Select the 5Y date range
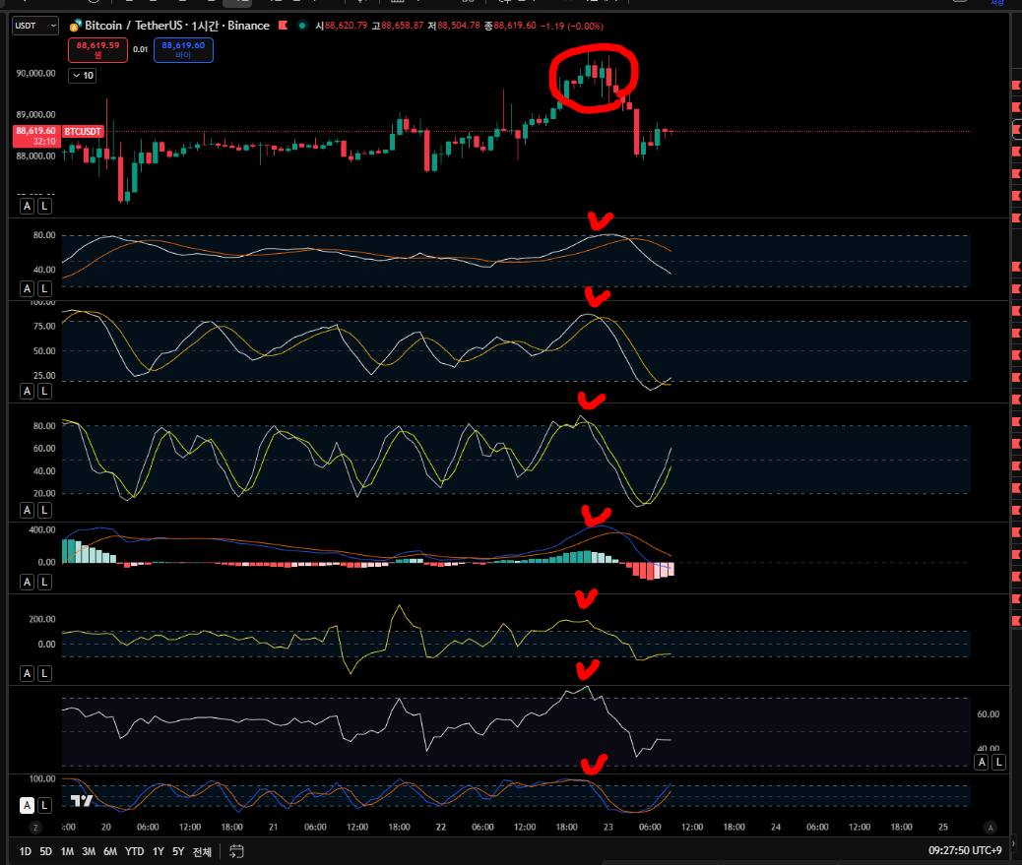The image size is (1022, 865). (x=178, y=851)
